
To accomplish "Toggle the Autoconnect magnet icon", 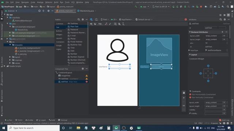I will click(x=95, y=24).
